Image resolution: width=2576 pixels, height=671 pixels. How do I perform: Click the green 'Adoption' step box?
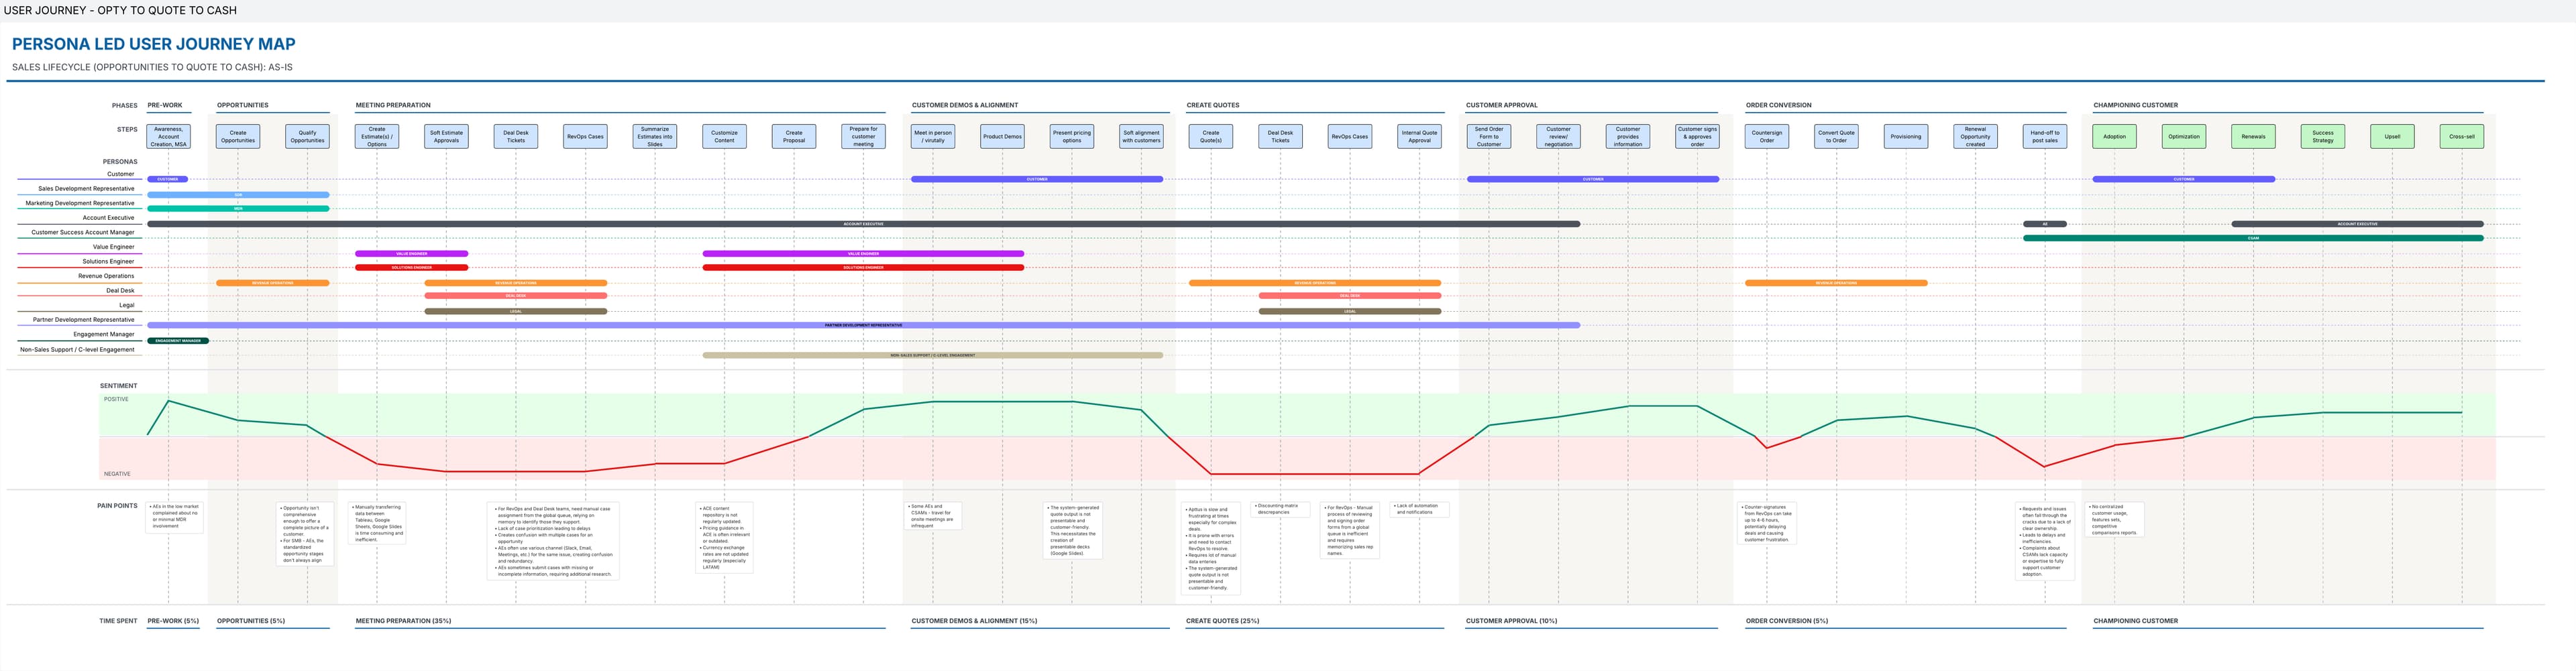(2115, 137)
